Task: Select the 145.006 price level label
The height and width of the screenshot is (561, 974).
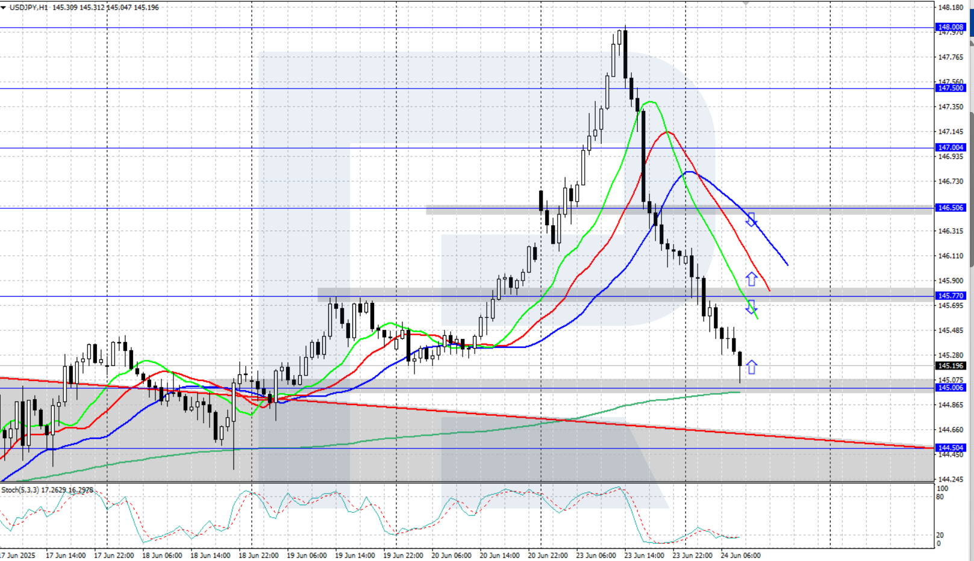Action: click(951, 388)
